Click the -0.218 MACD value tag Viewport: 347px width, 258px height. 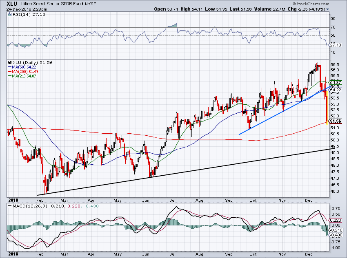tap(336, 230)
